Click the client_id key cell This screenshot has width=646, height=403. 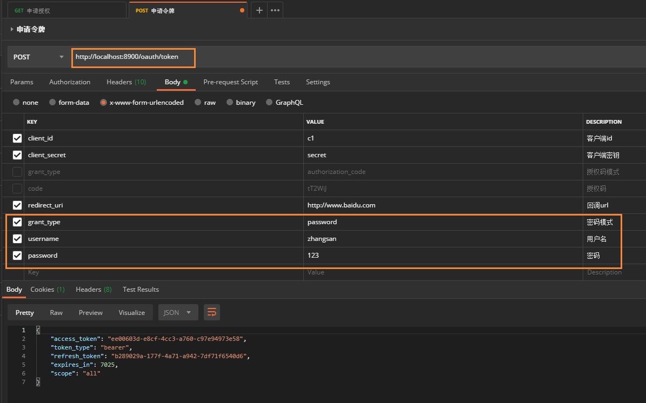click(164, 138)
